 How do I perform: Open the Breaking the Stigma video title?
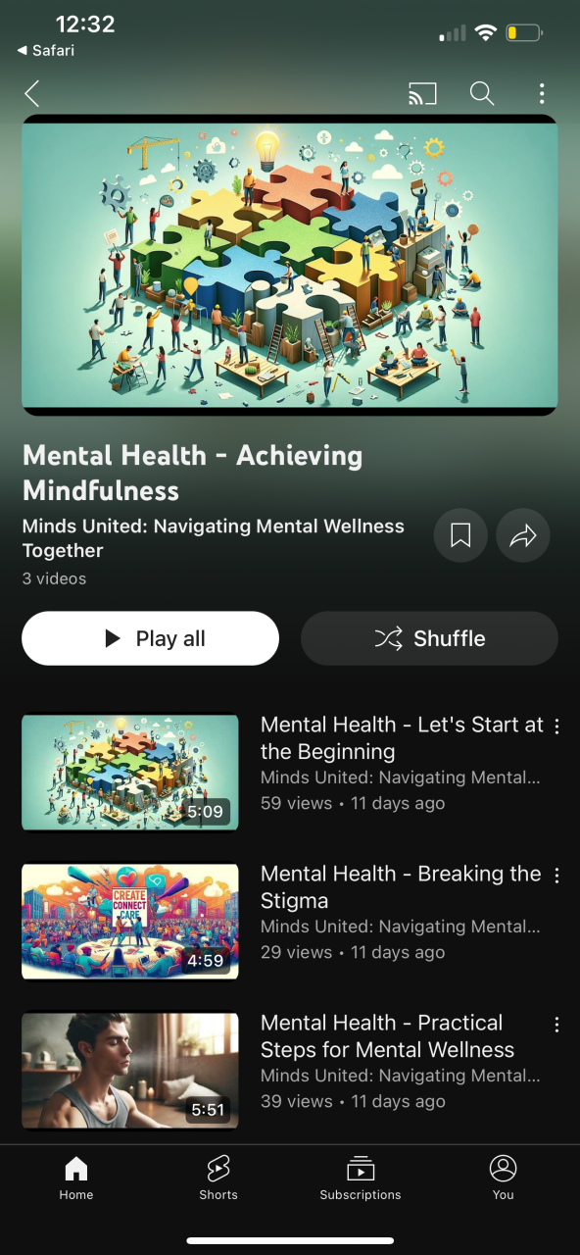[x=401, y=887]
